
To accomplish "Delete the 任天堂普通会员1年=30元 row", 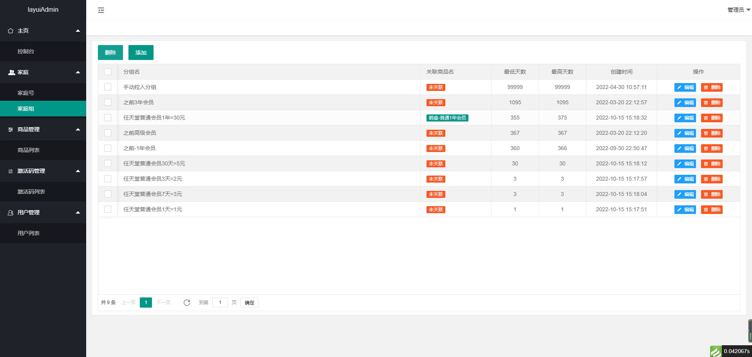I will tap(712, 118).
